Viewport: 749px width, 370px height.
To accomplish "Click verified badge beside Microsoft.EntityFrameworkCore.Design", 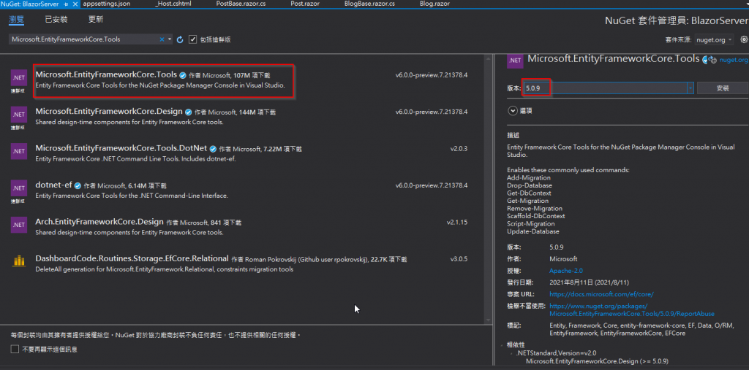I will (x=188, y=112).
